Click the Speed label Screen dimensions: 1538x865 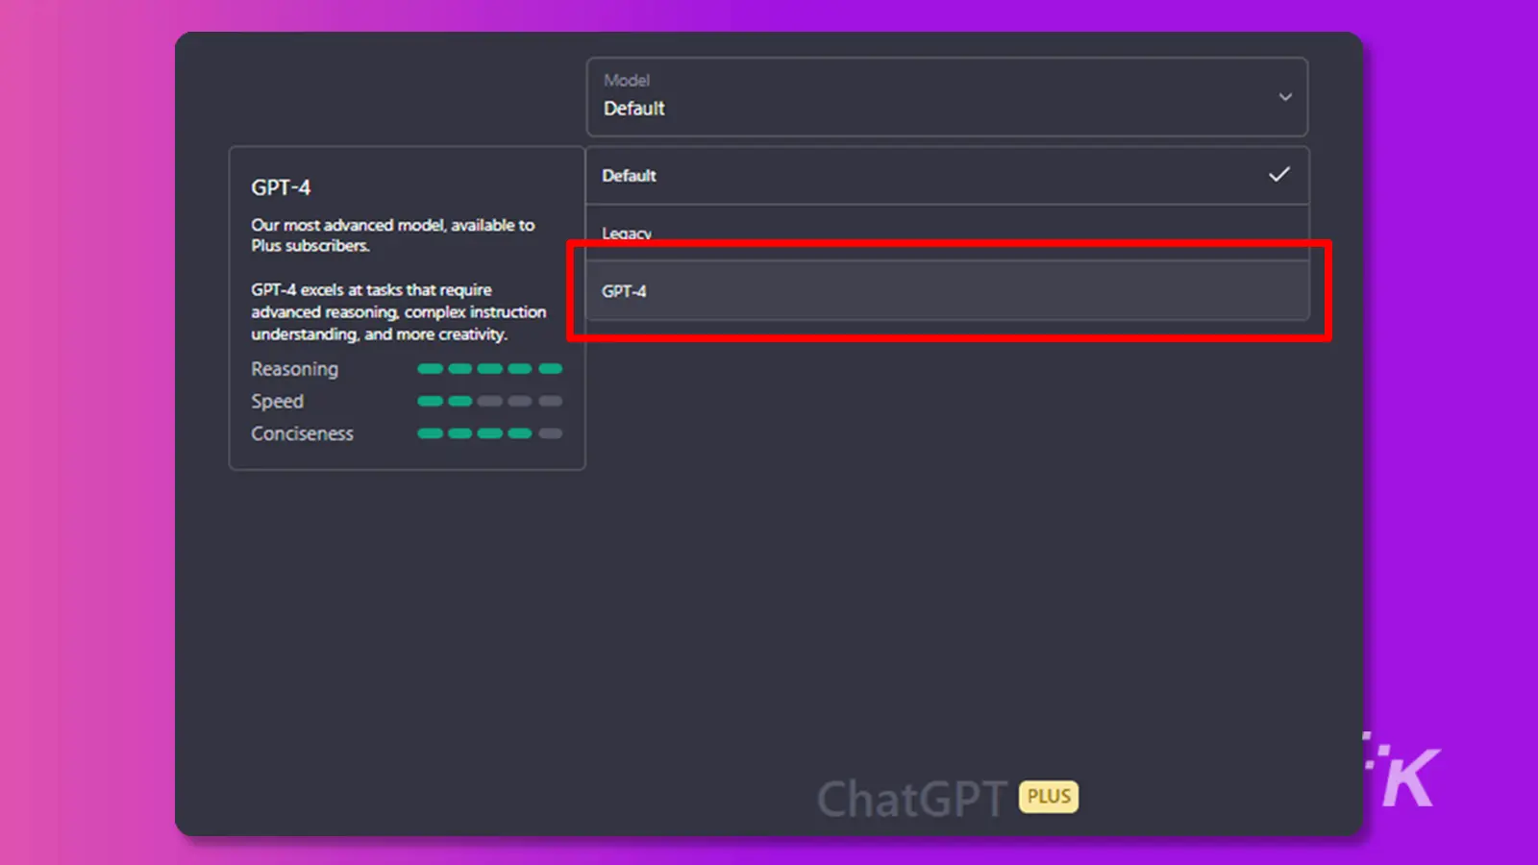tap(277, 402)
